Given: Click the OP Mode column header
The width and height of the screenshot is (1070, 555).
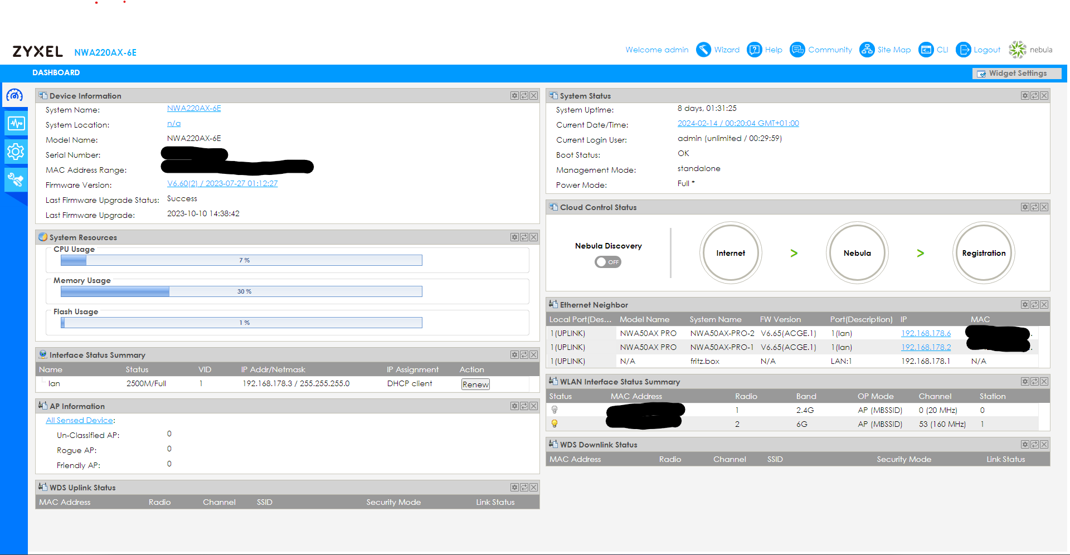Looking at the screenshot, I should (876, 396).
